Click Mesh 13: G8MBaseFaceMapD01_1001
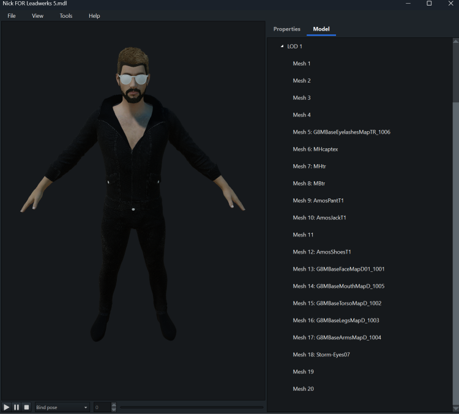Viewport: 459px width, 414px height. (338, 269)
